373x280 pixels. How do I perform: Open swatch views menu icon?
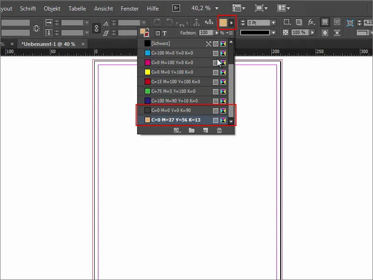click(177, 130)
